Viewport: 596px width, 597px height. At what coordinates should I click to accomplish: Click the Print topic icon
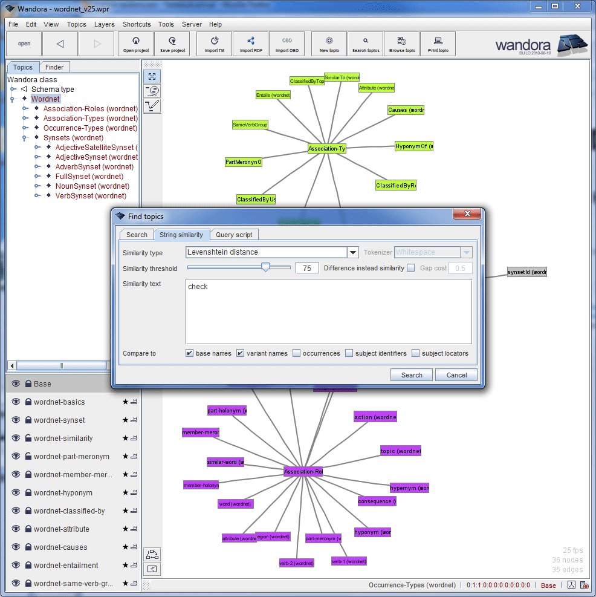click(438, 44)
